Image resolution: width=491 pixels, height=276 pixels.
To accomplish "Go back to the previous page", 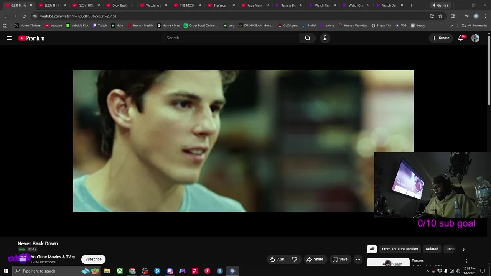I will coord(5,16).
